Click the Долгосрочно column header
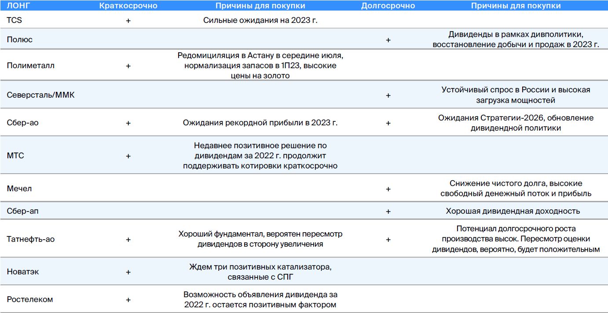This screenshot has height=313, width=608. pos(388,6)
